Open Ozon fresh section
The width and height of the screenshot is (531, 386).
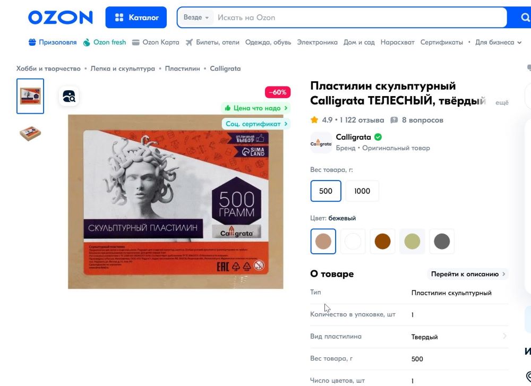tap(105, 42)
